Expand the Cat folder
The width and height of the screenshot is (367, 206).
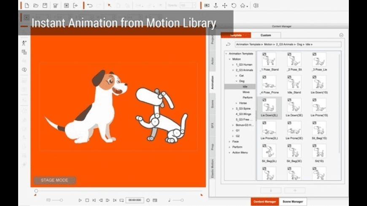tap(236, 76)
